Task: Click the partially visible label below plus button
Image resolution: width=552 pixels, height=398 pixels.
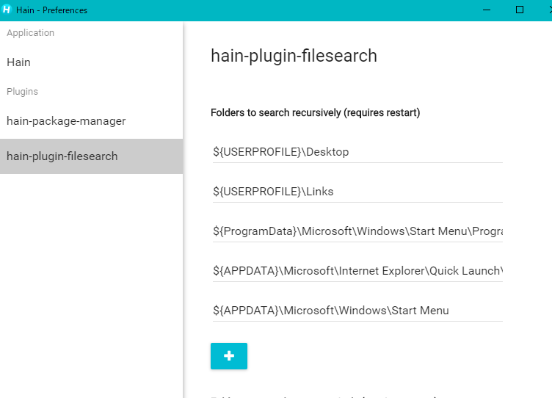Action: point(324,397)
